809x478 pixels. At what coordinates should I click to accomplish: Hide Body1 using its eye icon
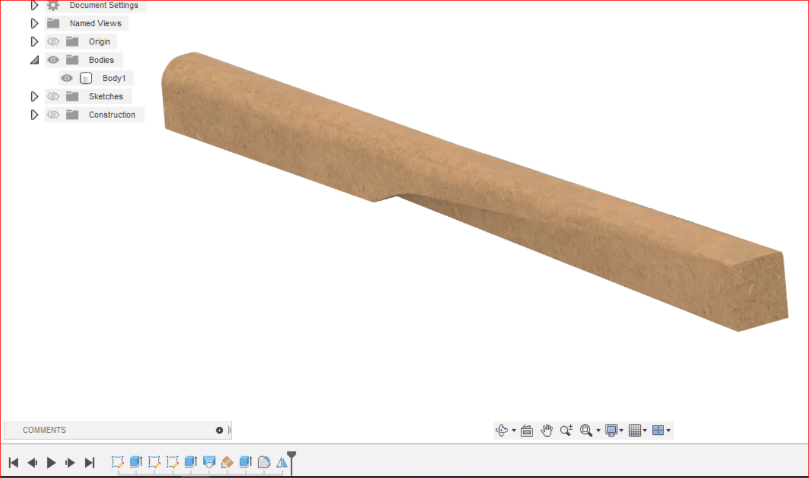[x=66, y=78]
